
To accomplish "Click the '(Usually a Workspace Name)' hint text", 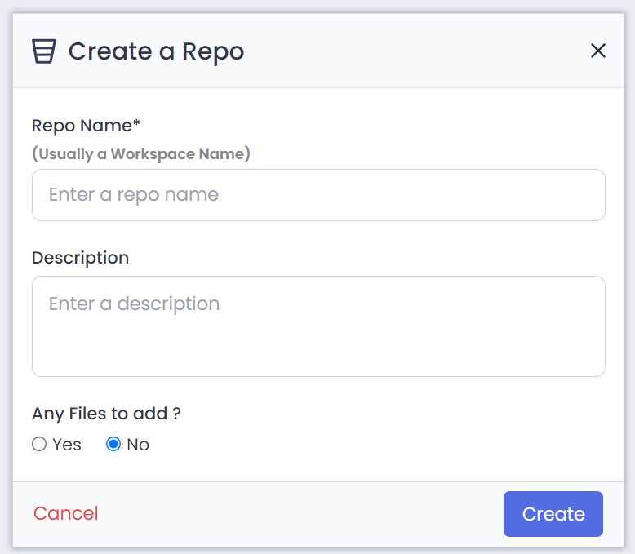I will 140,154.
